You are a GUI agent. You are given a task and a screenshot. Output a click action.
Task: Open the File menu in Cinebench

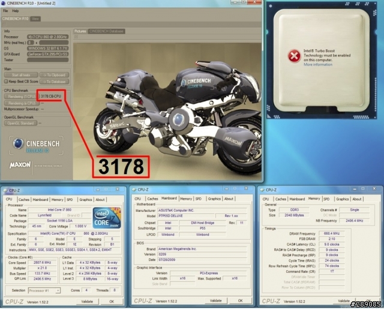point(5,11)
